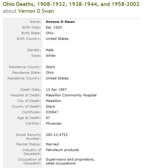
Task: Click the Ohio Deaths collection title
Action: coord(71,4)
